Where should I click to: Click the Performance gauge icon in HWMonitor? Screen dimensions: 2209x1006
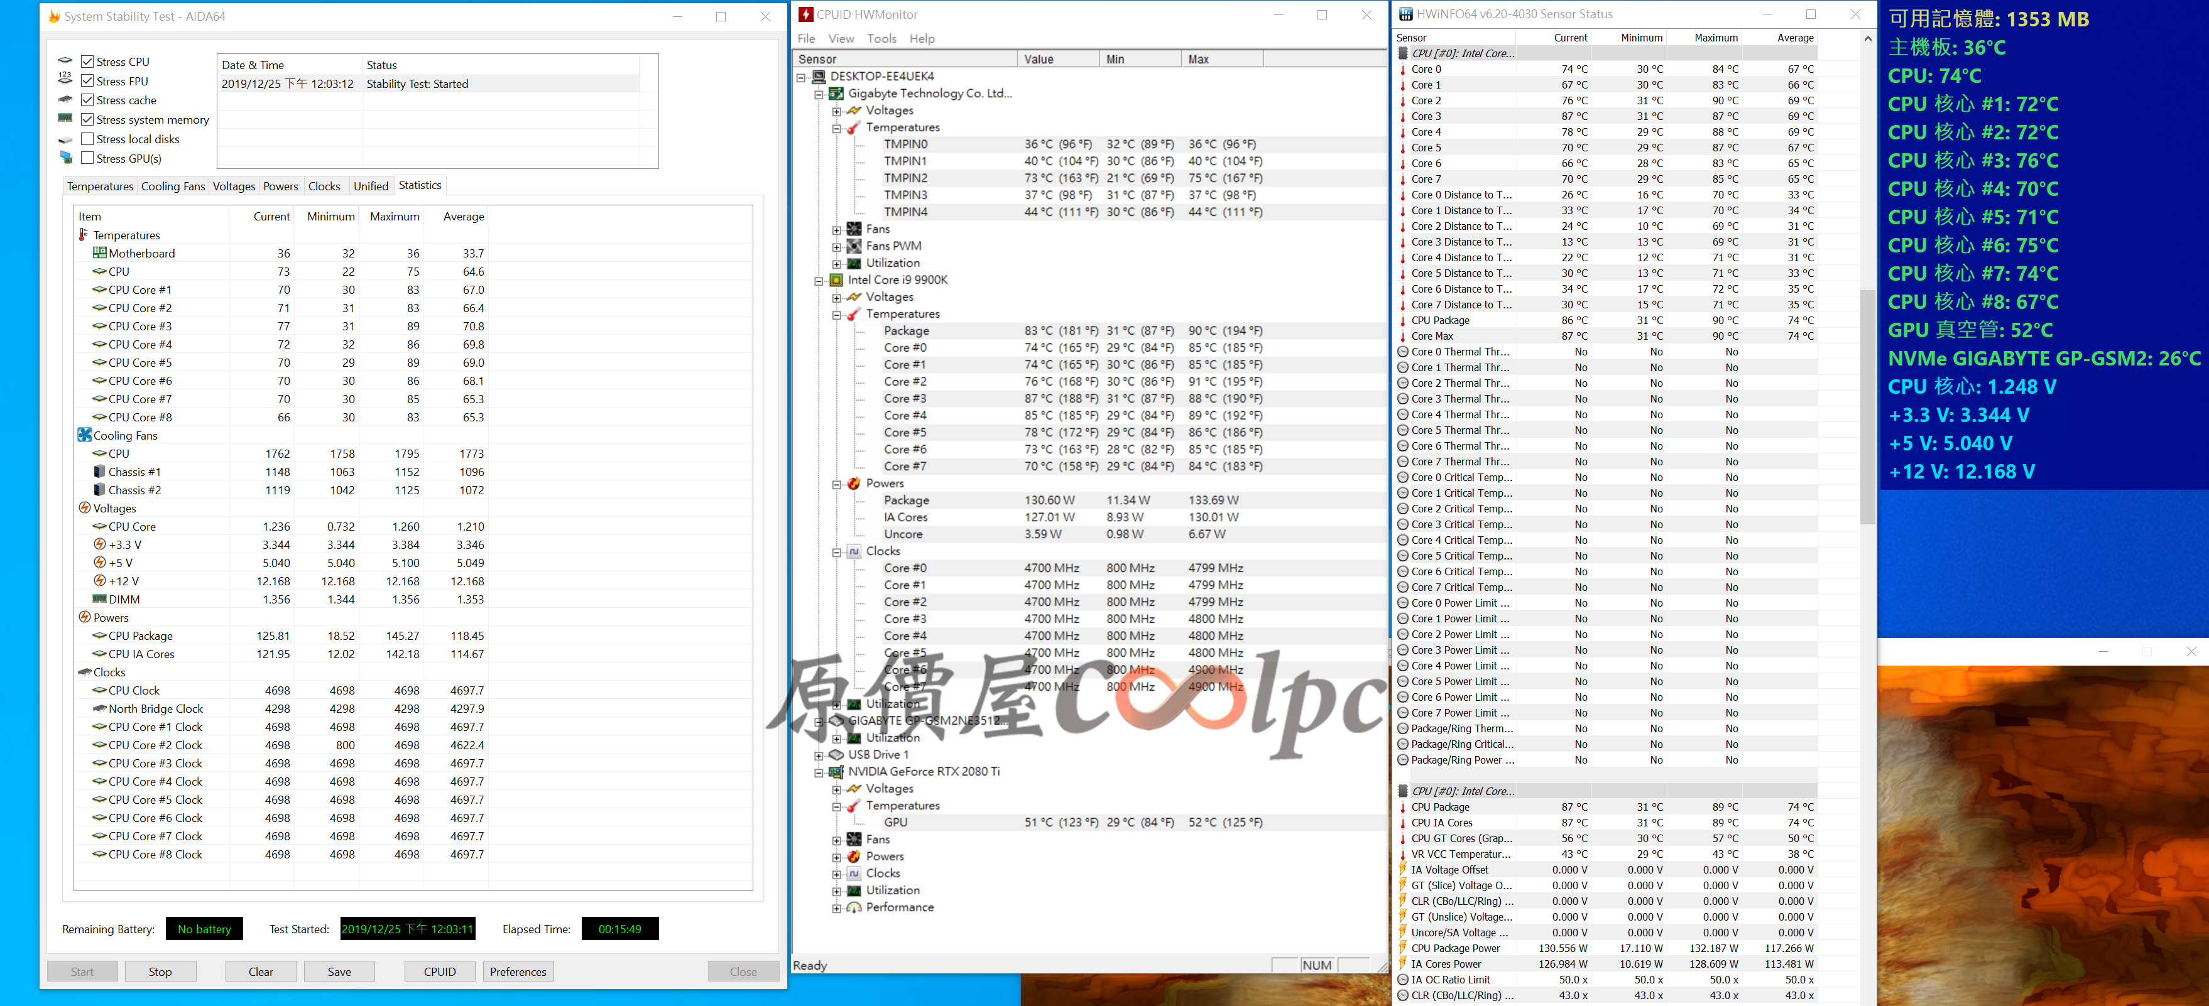click(854, 907)
